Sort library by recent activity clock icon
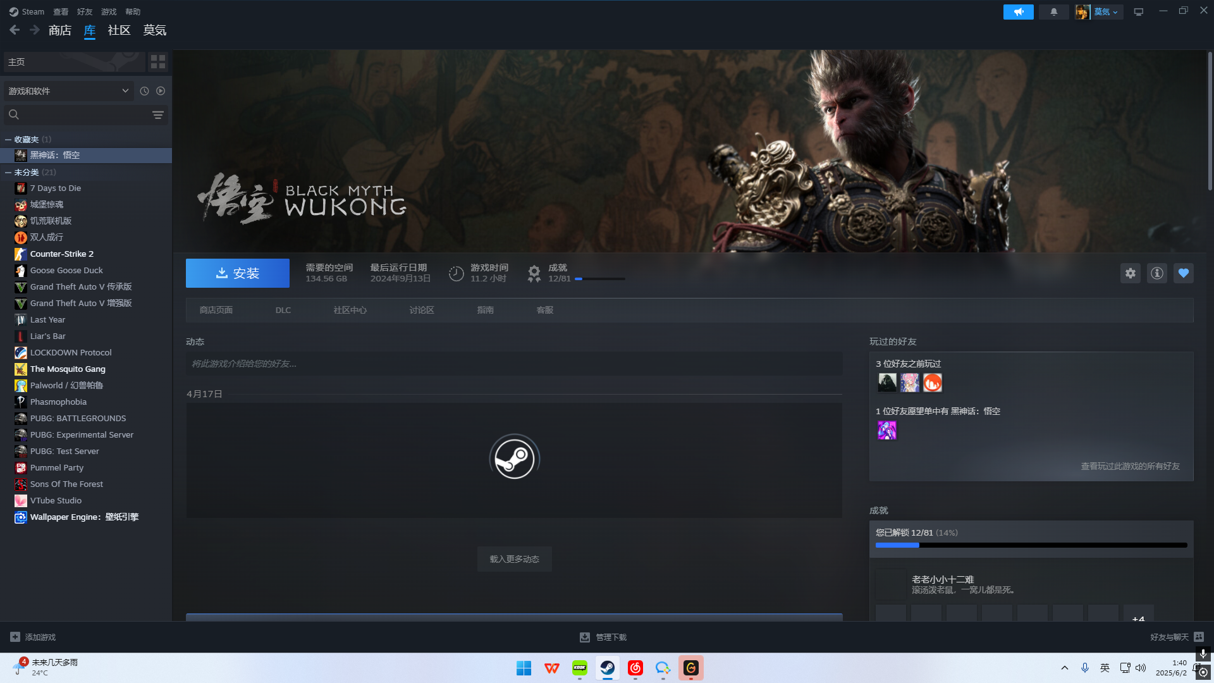 pyautogui.click(x=144, y=91)
